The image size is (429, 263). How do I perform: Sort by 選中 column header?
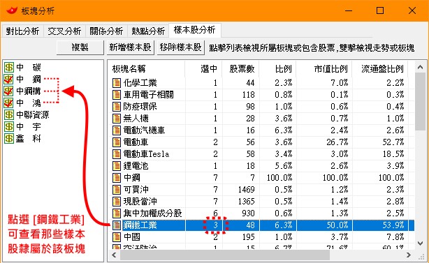203,69
